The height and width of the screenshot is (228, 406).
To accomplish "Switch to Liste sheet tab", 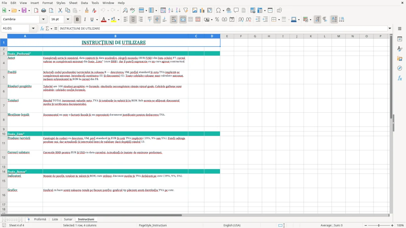I will (x=55, y=219).
